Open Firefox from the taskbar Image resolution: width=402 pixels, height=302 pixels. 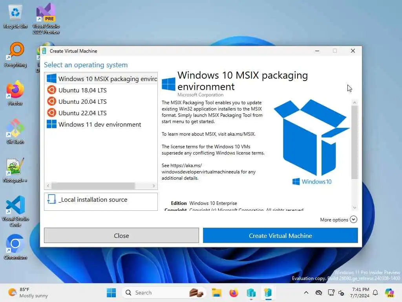click(x=234, y=293)
